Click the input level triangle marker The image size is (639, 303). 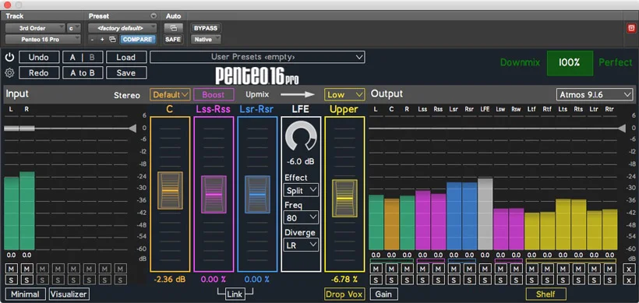tap(132, 129)
